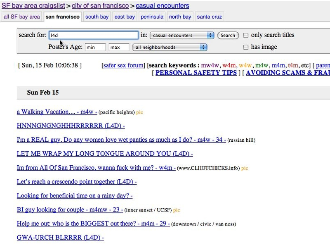This screenshot has height=245, width=330.
Task: Enable has image checkbox
Action: coord(245,47)
